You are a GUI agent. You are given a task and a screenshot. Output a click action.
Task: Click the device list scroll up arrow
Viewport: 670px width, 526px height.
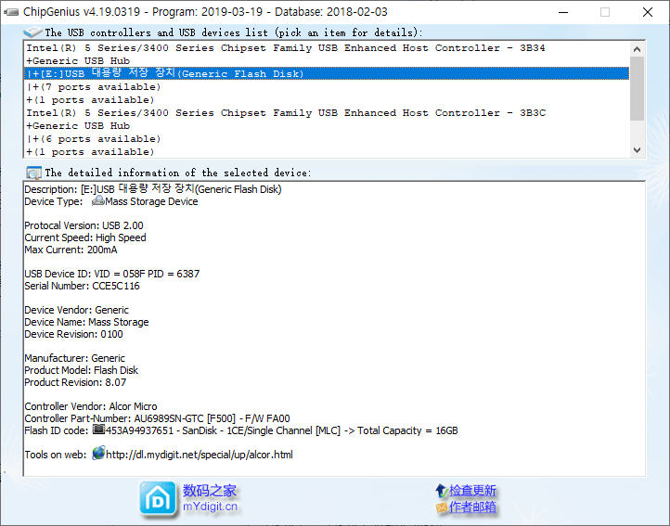tap(637, 49)
